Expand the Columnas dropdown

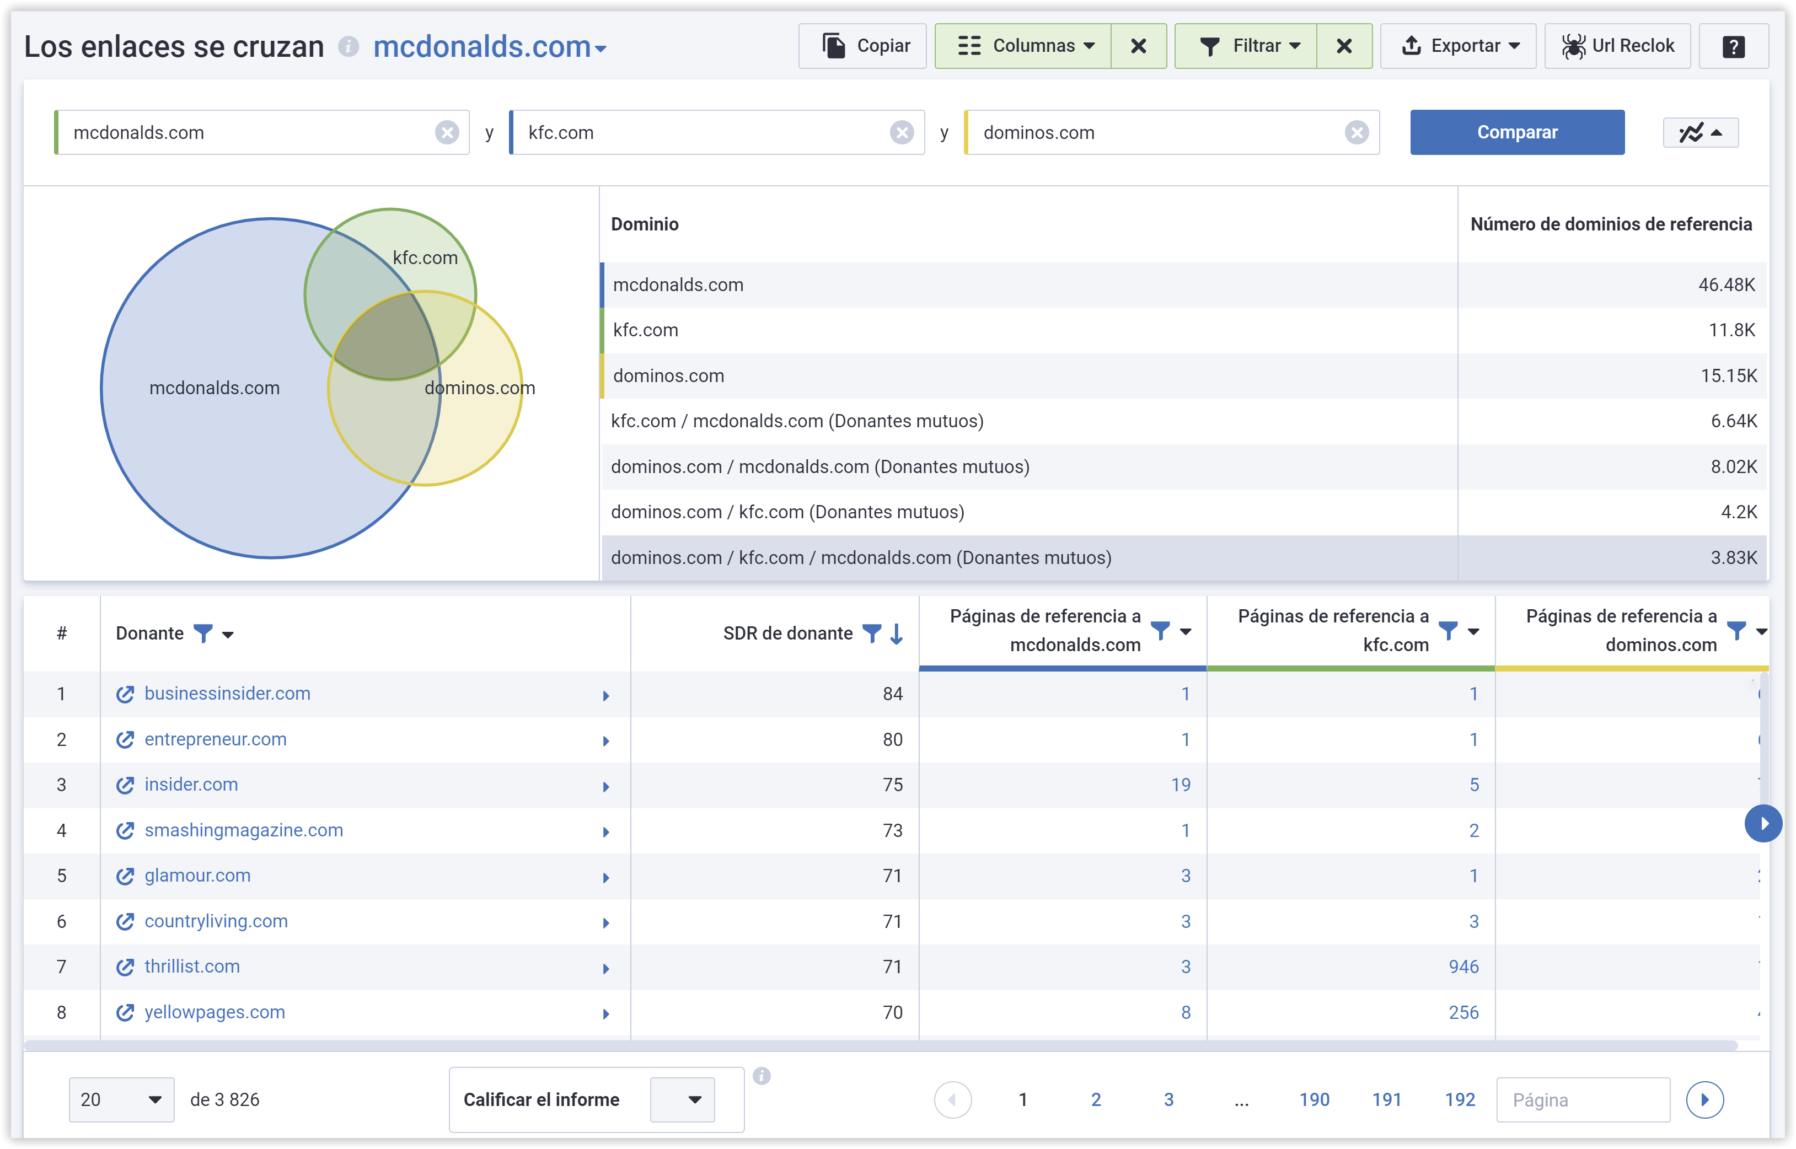click(1022, 46)
